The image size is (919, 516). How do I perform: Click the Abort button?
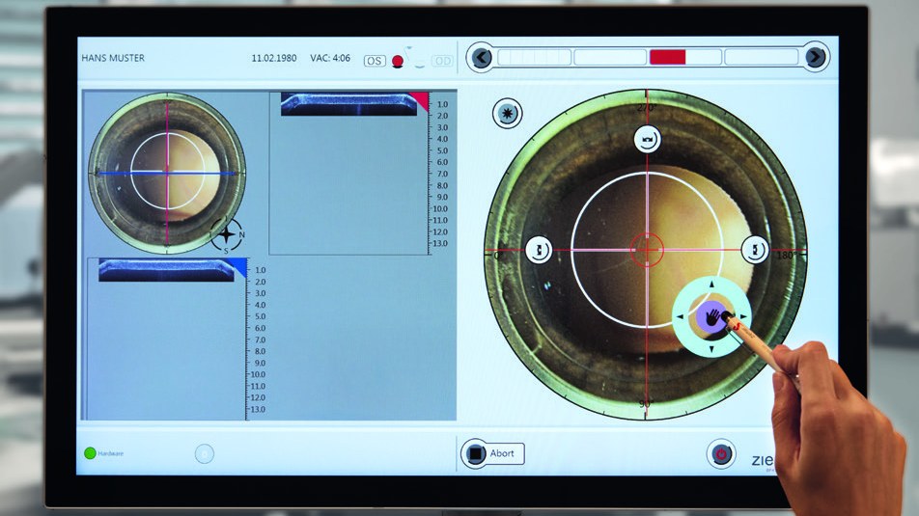coord(492,453)
